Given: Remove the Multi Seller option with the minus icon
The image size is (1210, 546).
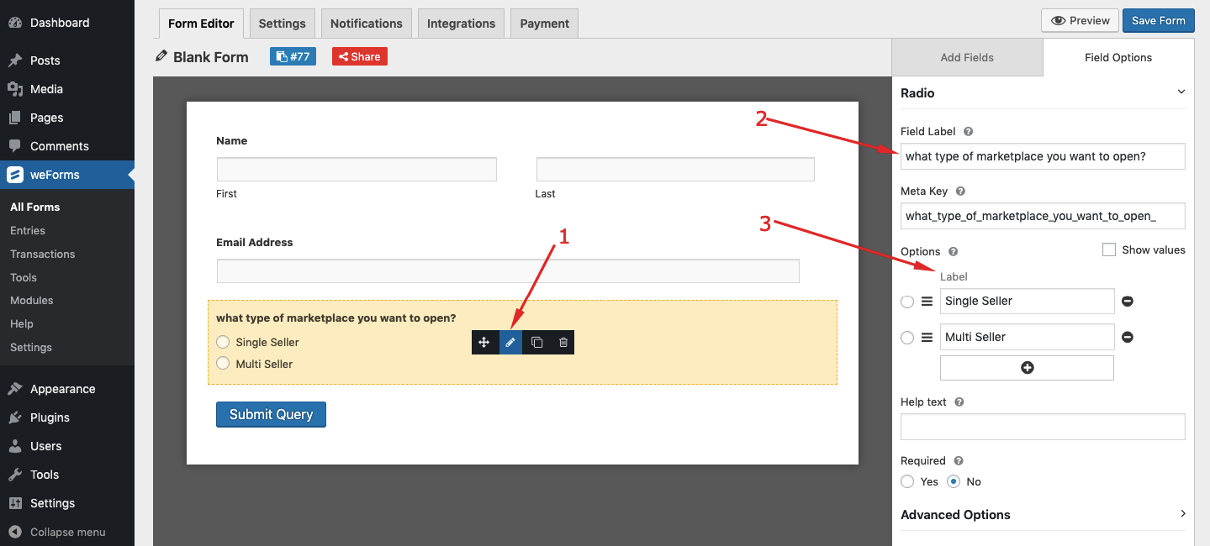Looking at the screenshot, I should click(x=1127, y=336).
